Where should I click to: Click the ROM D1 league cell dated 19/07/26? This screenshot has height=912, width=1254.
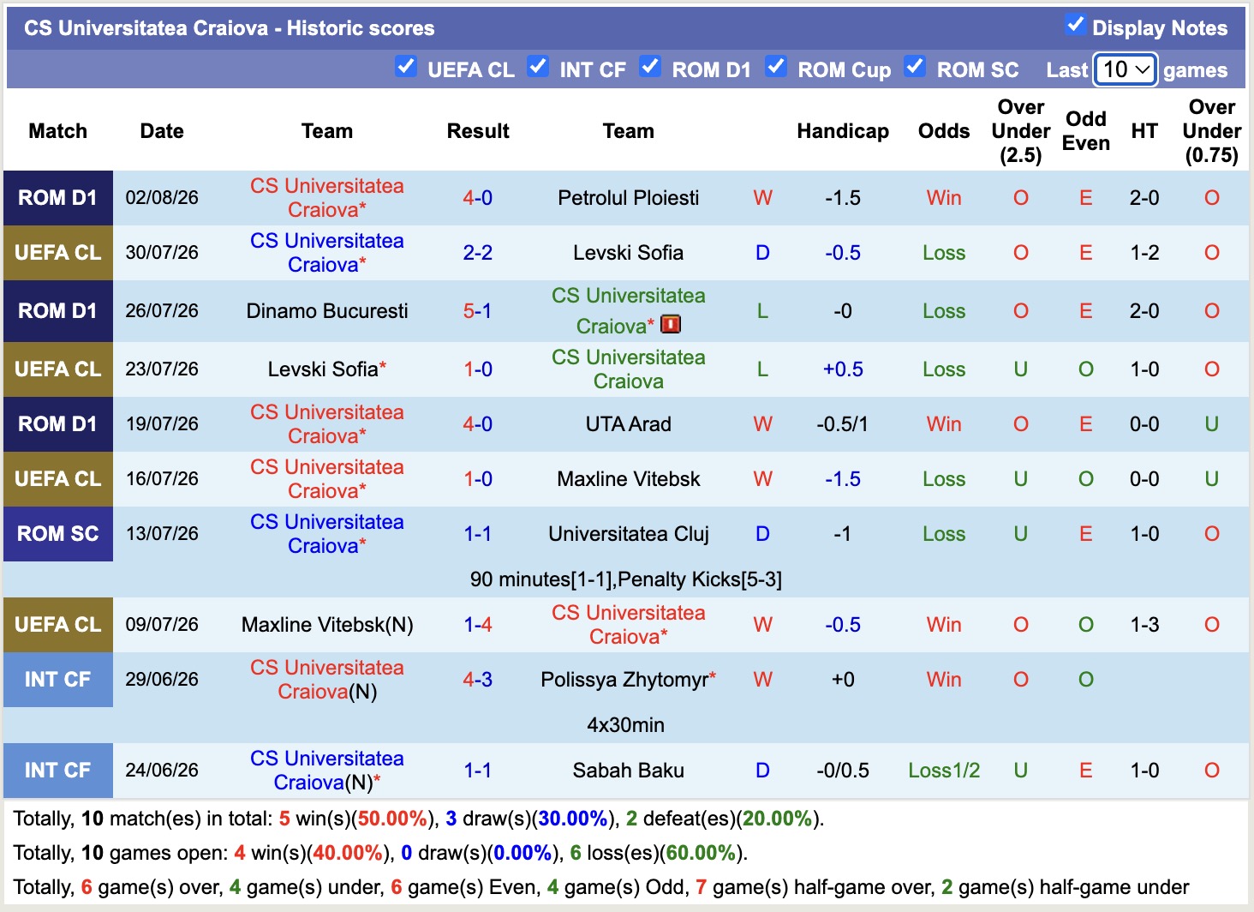click(x=58, y=424)
